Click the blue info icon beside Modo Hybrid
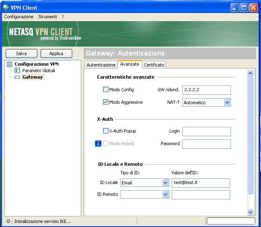 click(98, 143)
